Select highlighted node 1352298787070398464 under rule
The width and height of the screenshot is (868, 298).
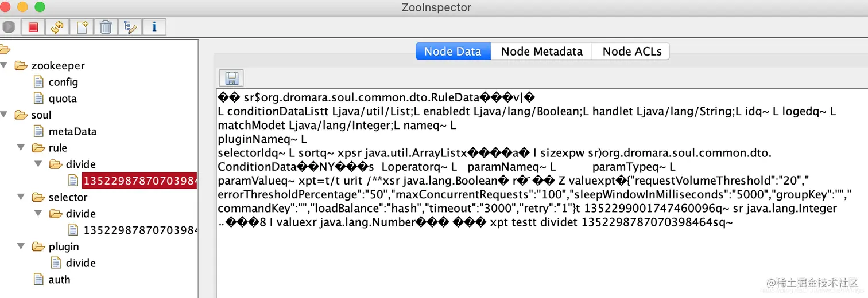tap(139, 181)
